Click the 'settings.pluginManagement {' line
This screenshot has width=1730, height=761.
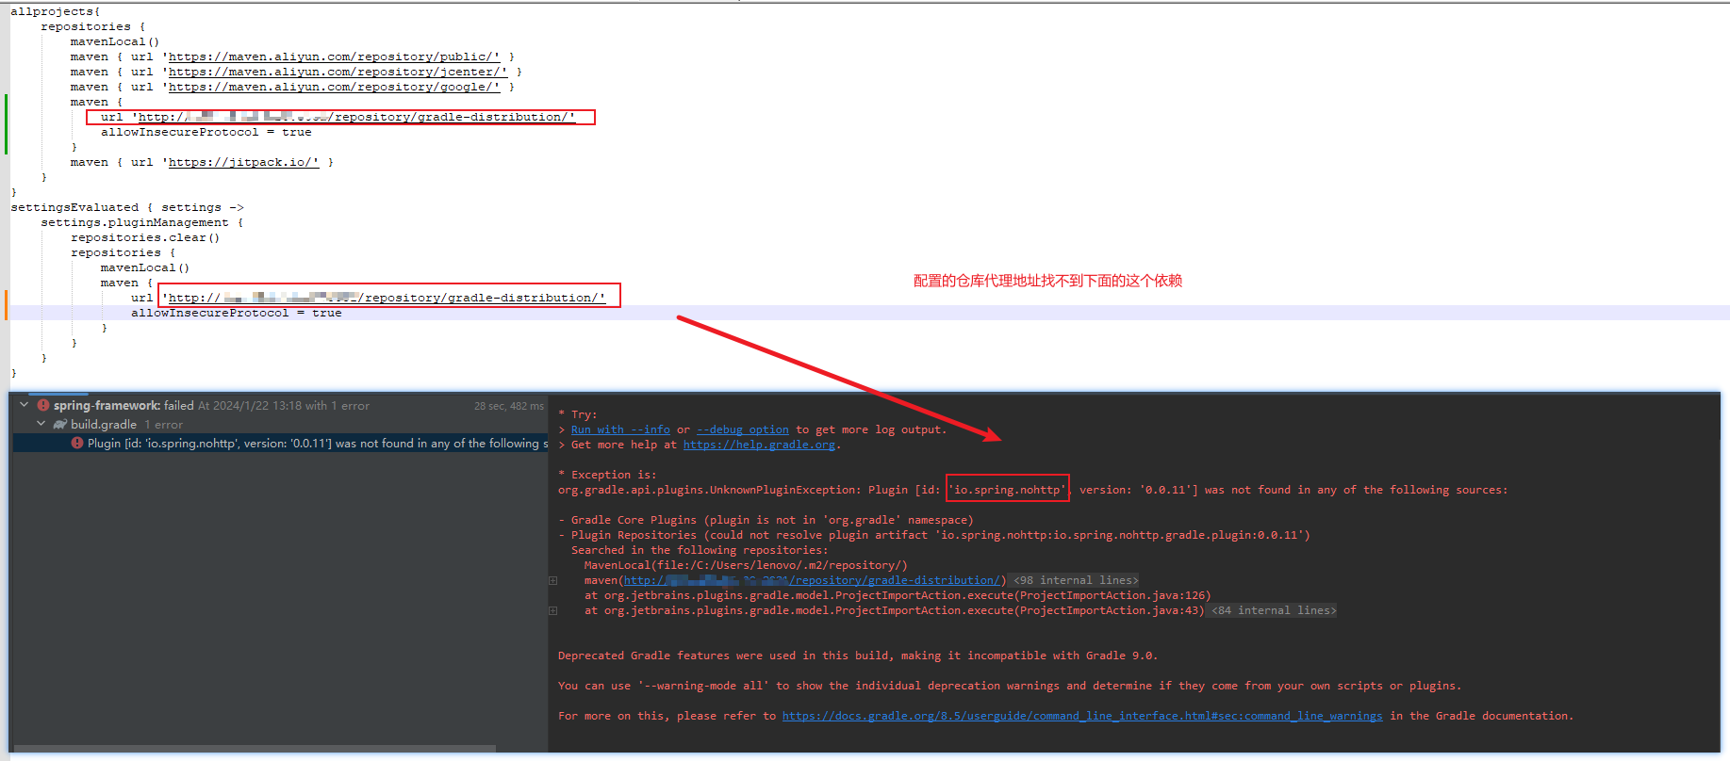coord(142,222)
